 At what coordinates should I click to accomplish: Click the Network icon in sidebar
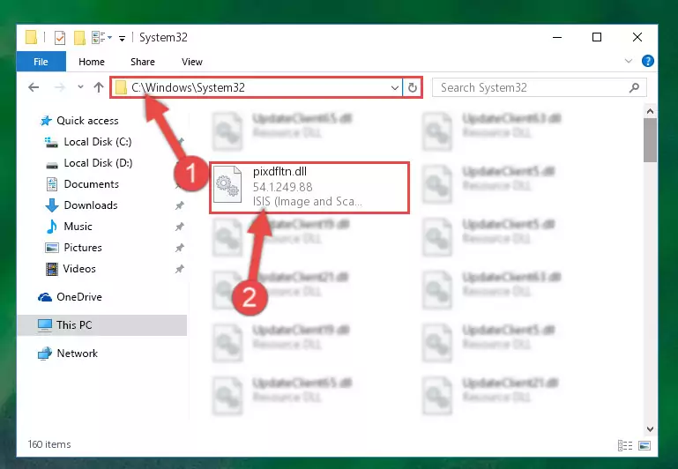[x=45, y=354]
